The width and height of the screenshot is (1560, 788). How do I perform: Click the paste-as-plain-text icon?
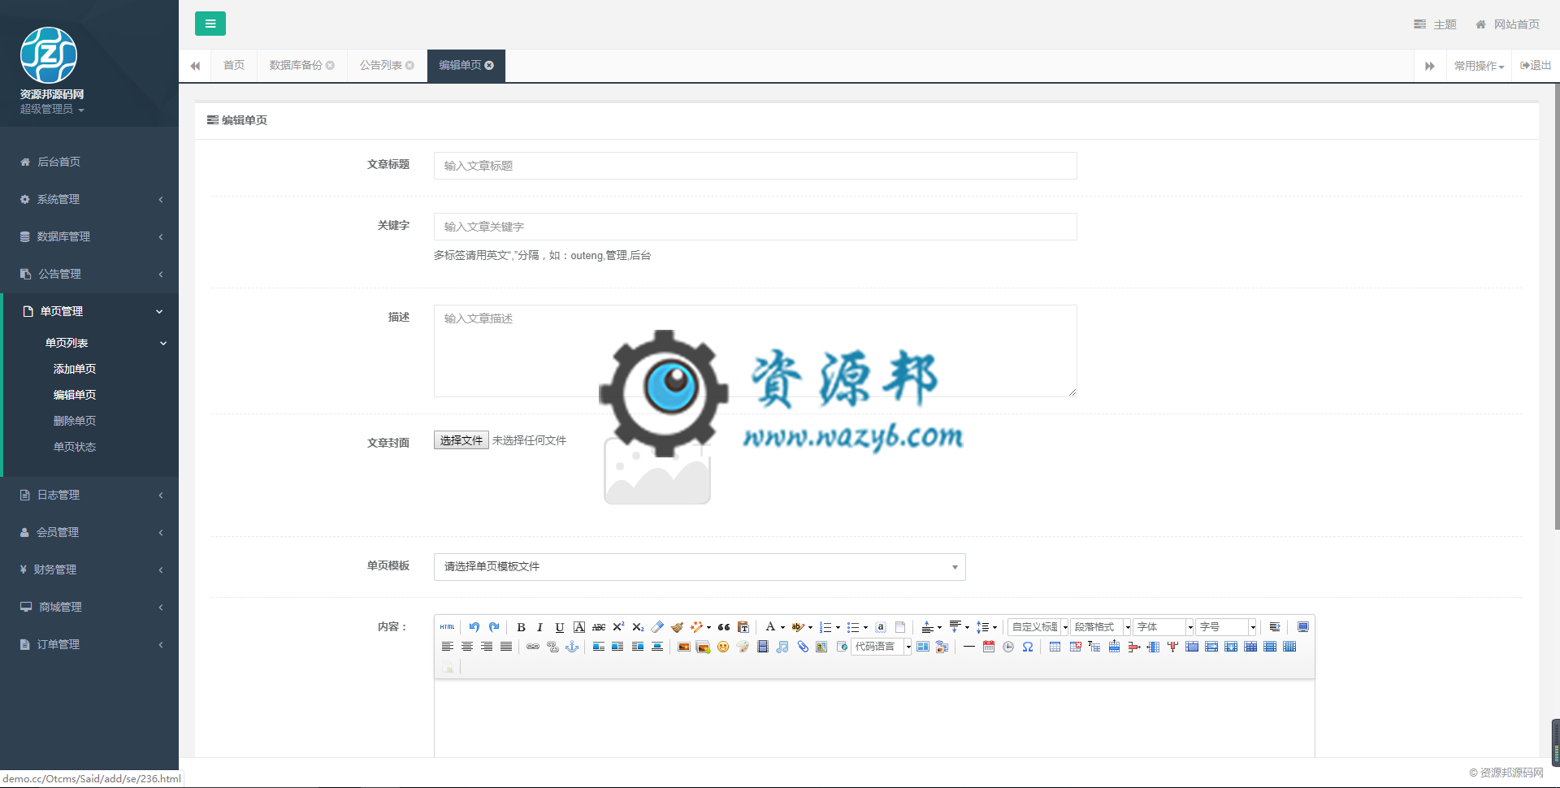pyautogui.click(x=743, y=627)
